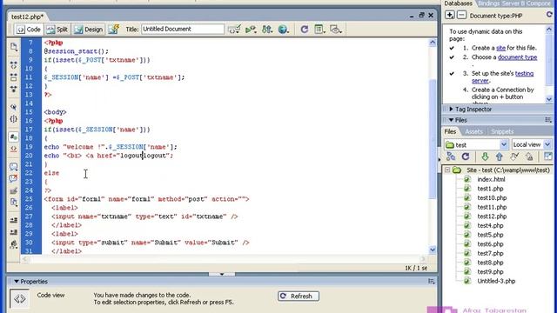Switch to Design view
The height and width of the screenshot is (313, 557).
coord(89,30)
